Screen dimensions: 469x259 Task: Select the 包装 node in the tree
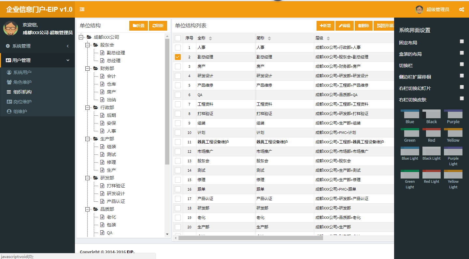point(111,225)
